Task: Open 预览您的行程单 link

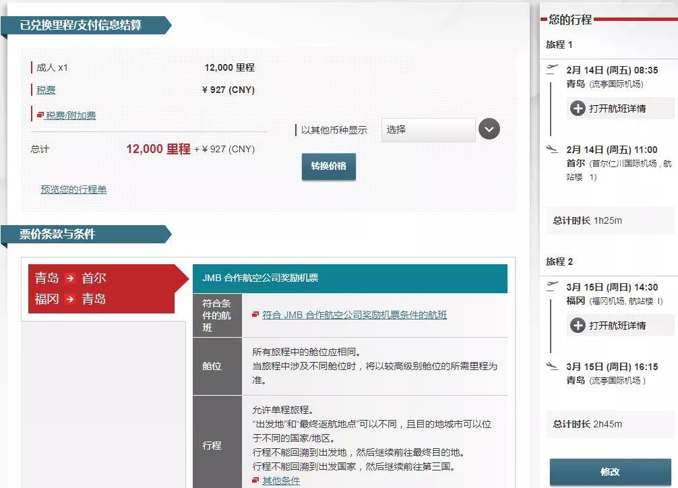Action: (x=73, y=189)
